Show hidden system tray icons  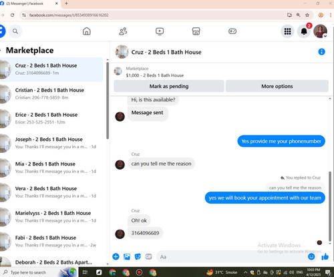245,272
